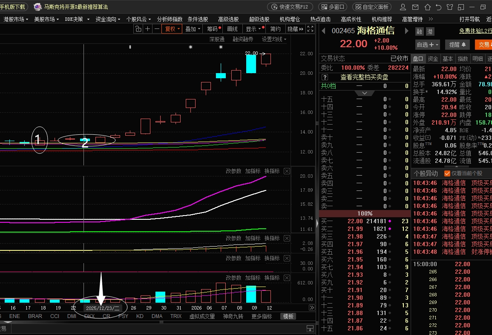Open DDE决策 menu dropdown
This screenshot has height=335, width=492.
point(77,20)
